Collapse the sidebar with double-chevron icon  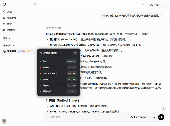(35, 4)
